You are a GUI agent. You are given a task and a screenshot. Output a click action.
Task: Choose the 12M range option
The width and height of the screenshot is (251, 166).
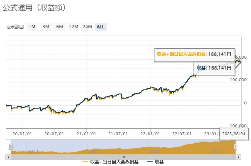[x=73, y=27]
